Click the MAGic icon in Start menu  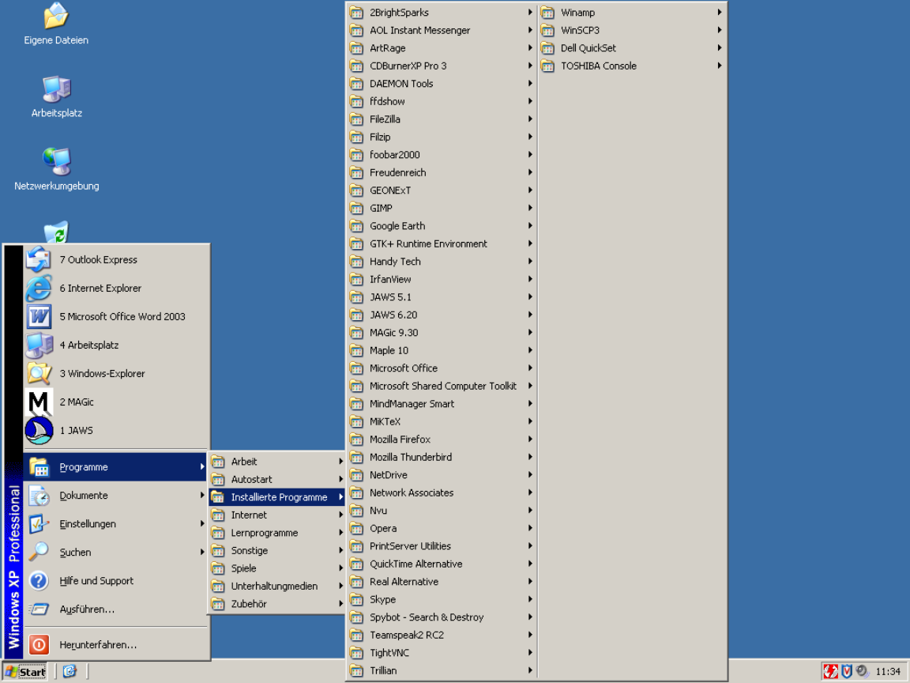click(39, 402)
